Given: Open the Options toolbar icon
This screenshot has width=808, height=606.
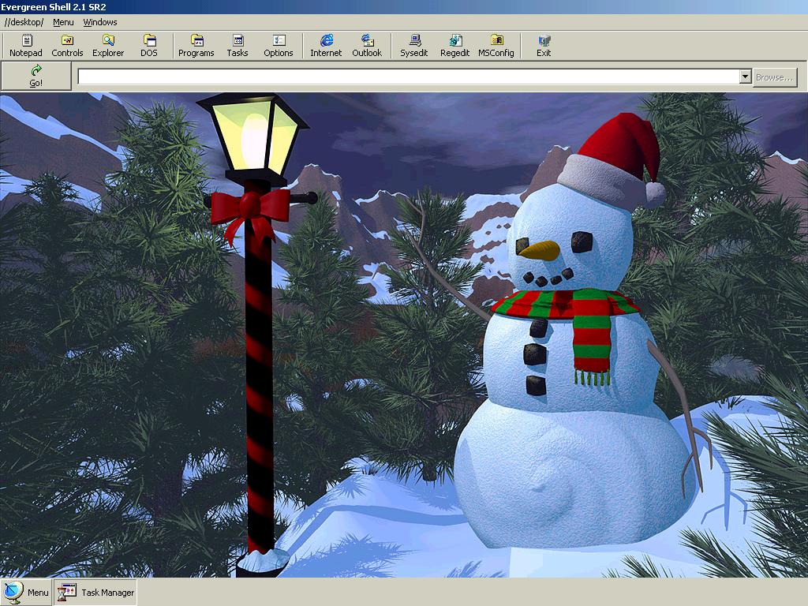Looking at the screenshot, I should click(279, 46).
